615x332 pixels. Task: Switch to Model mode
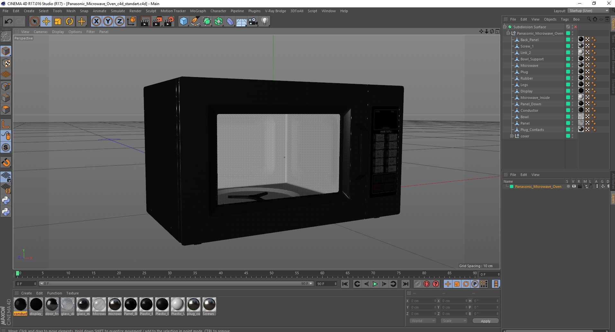point(6,51)
